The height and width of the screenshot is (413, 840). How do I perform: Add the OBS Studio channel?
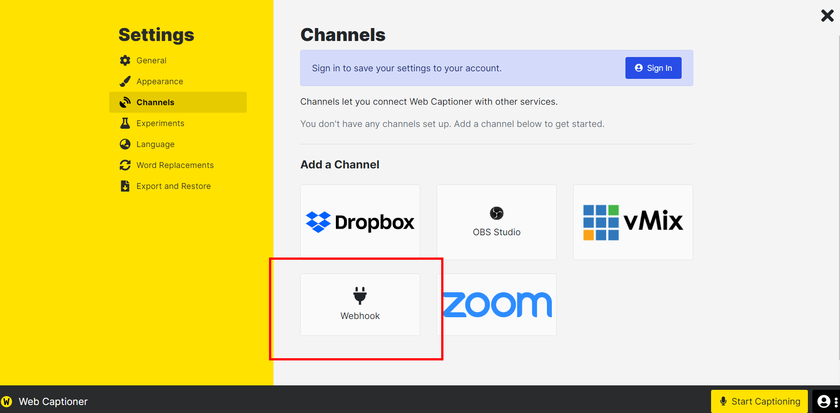497,222
